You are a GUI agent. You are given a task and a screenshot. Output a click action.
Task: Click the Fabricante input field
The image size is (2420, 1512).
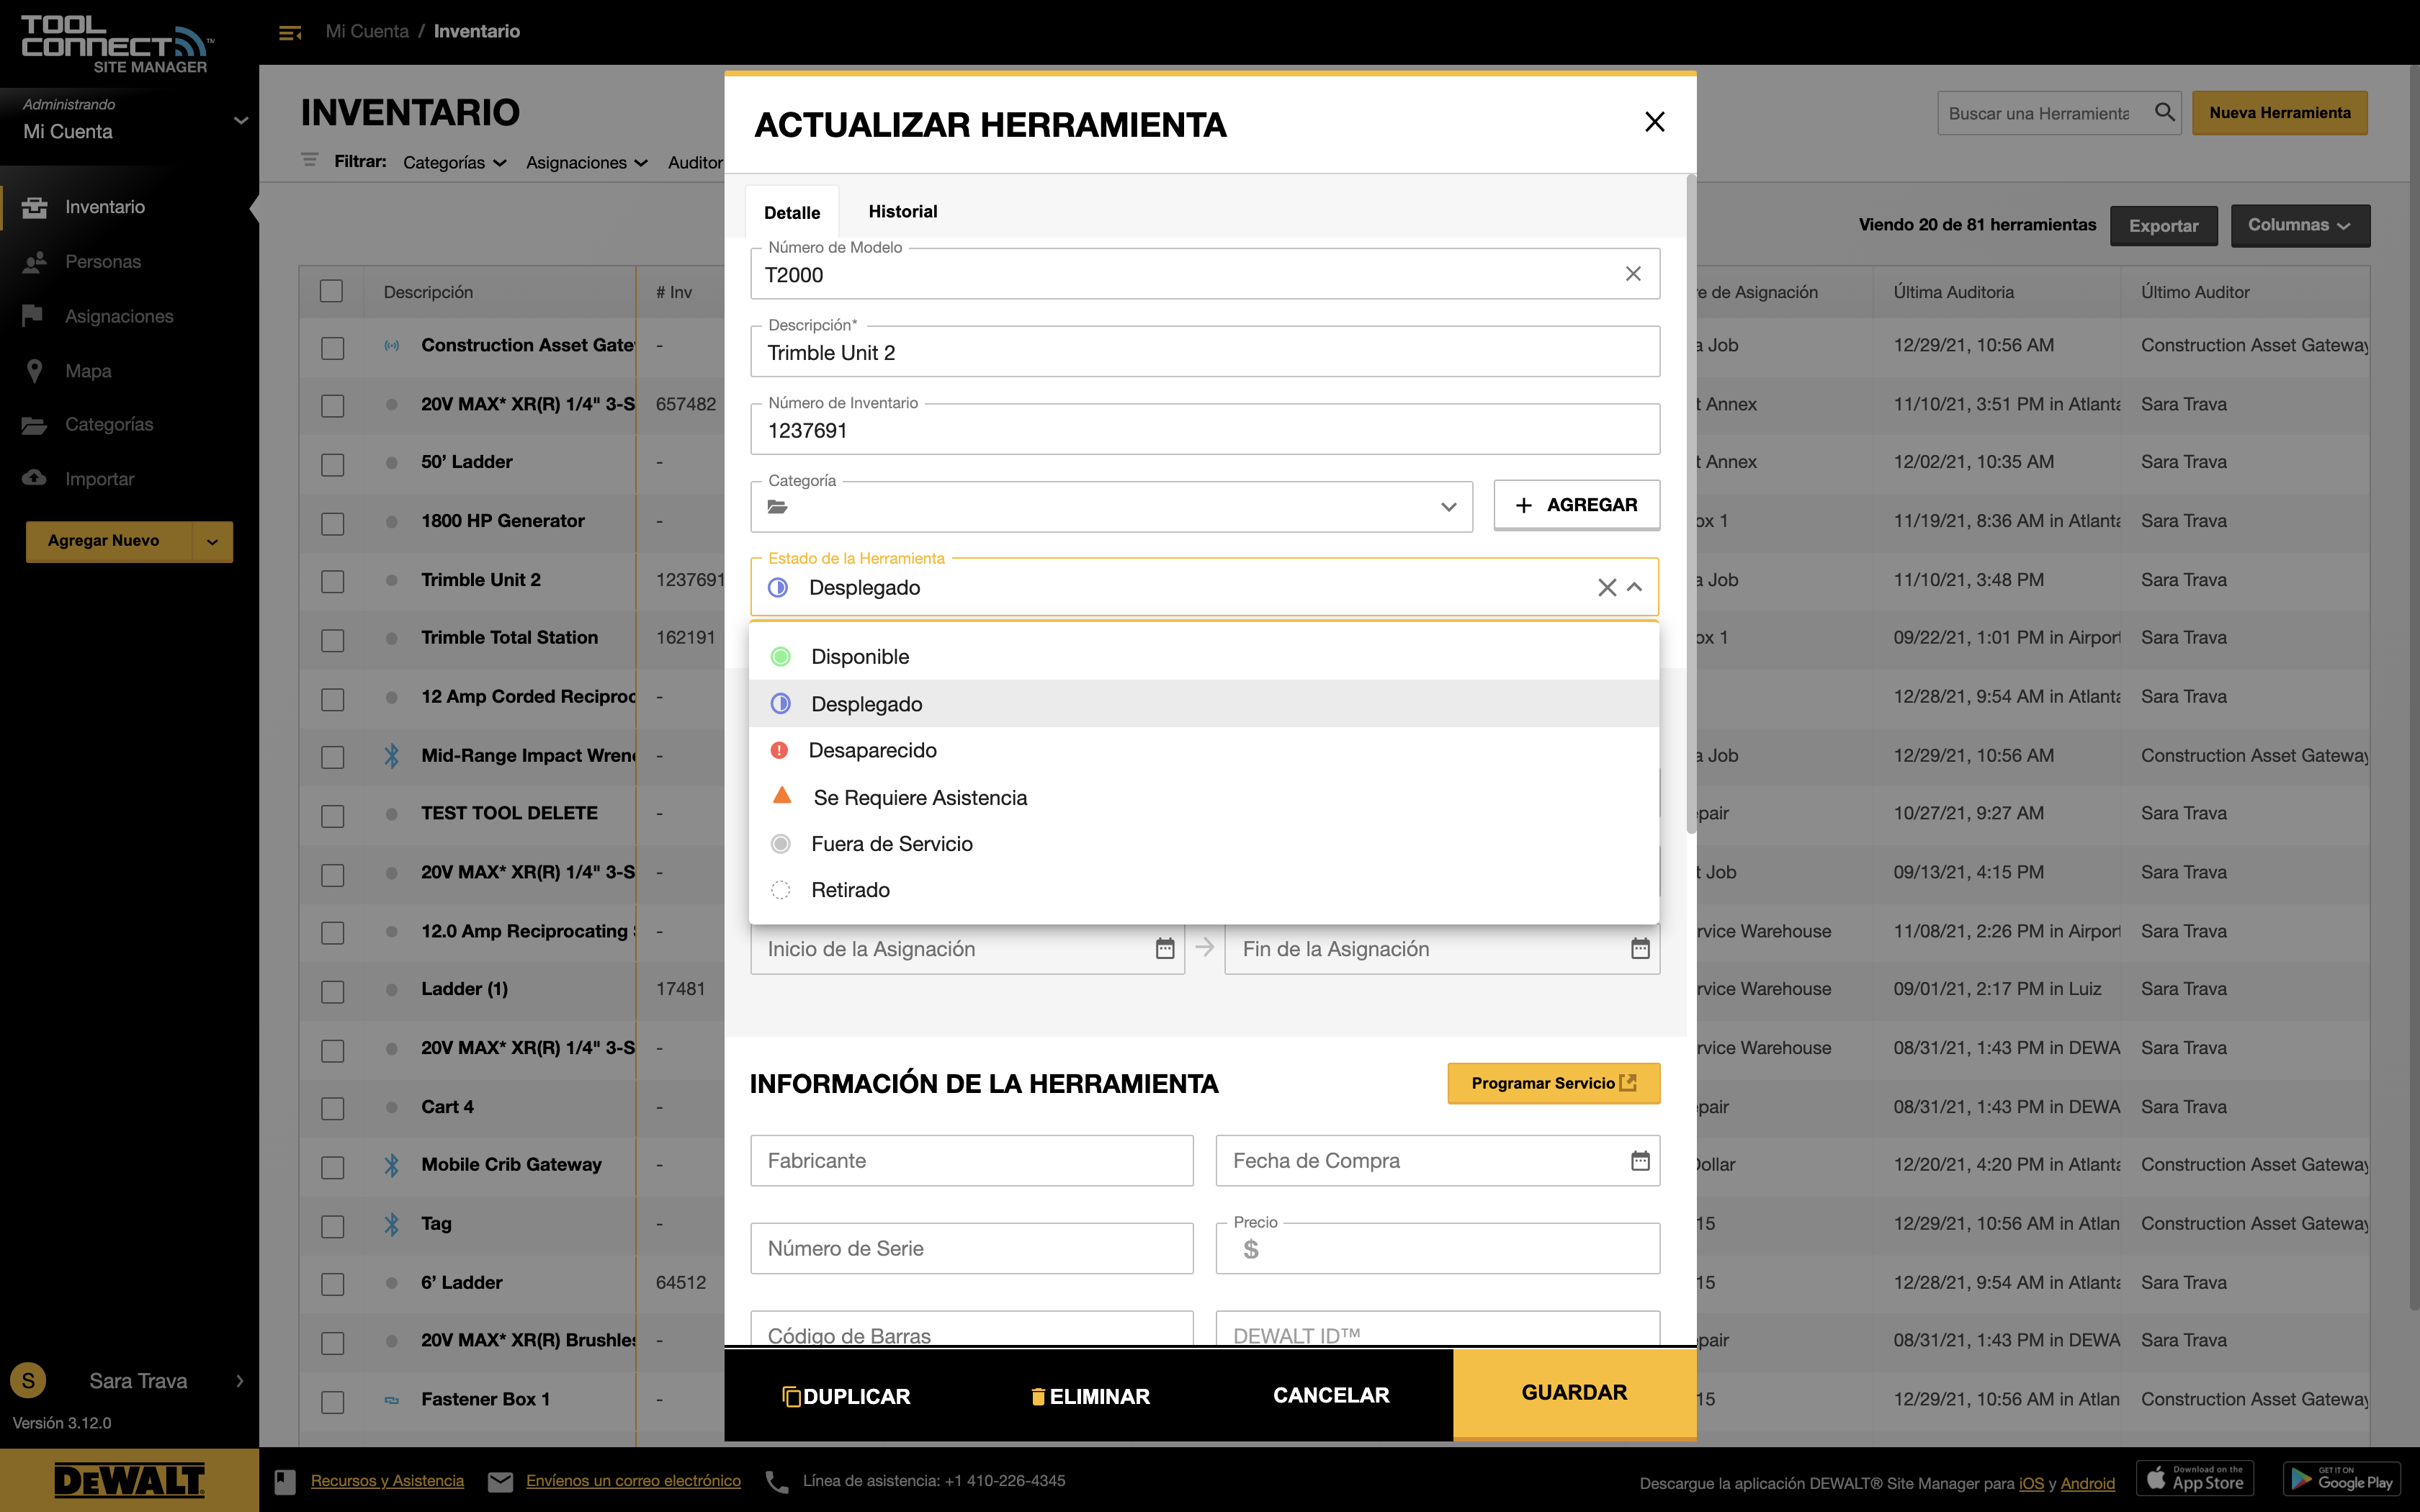[971, 1160]
